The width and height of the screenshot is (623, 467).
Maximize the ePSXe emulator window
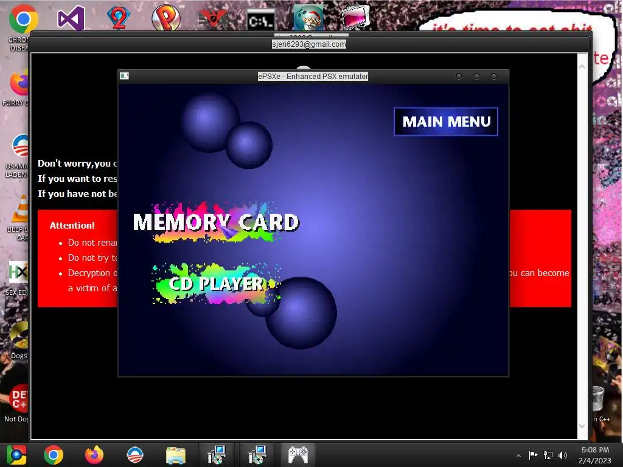[476, 76]
